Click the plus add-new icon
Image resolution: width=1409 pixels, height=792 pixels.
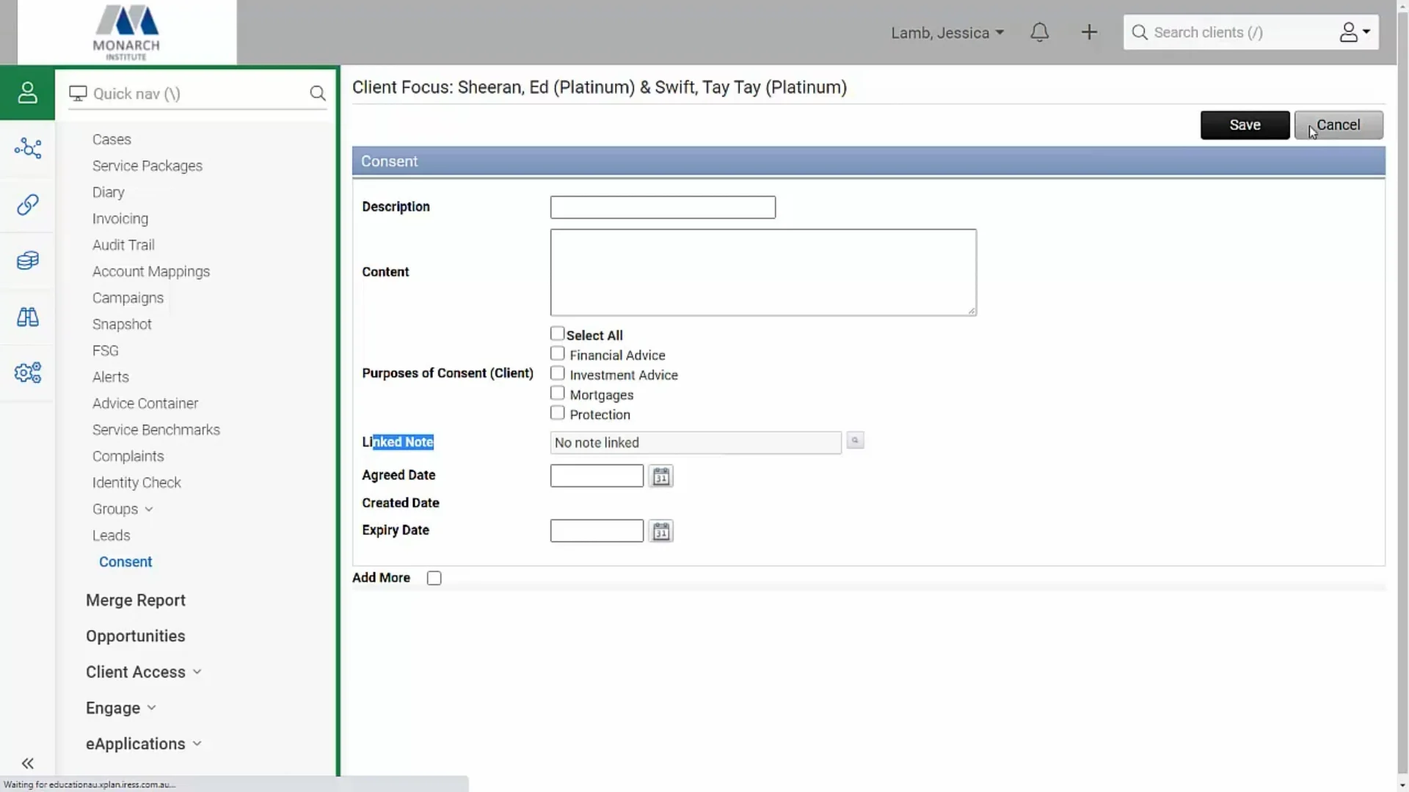[1089, 32]
